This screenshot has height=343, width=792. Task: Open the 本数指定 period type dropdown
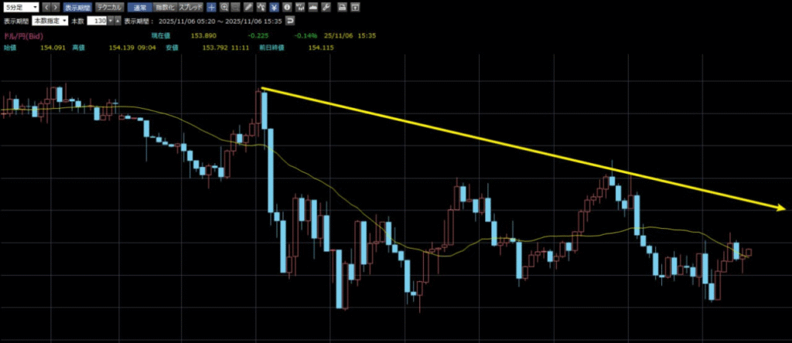[x=49, y=21]
